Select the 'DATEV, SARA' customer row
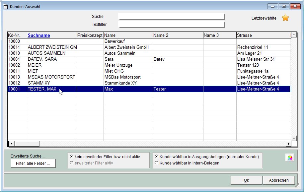The height and width of the screenshot is (192, 304). click(x=149, y=59)
